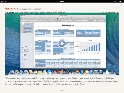Open the Fenêtre menu

click(55, 12)
